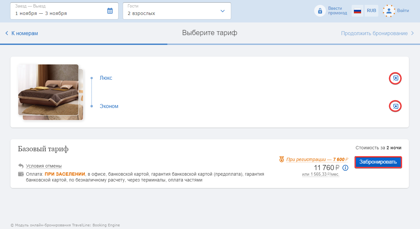Image resolution: width=420 pixels, height=229 pixels.
Task: Open Условия отмены link
Action: point(44,166)
